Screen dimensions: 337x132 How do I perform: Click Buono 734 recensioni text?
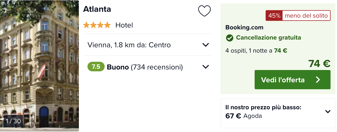145,67
